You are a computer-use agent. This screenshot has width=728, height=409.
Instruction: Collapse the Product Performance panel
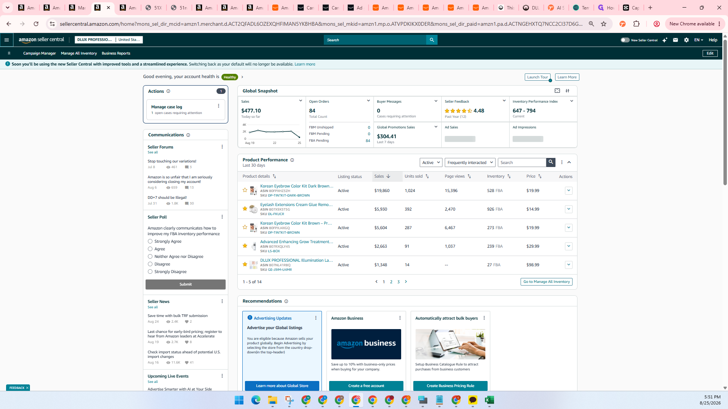coord(569,162)
